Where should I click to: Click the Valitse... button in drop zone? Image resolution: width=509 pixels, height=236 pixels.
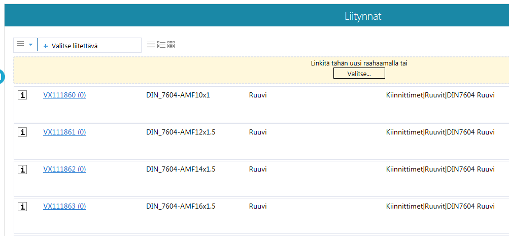pyautogui.click(x=359, y=74)
